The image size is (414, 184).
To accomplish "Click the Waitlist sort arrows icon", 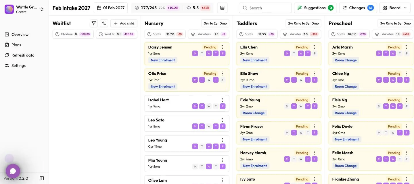I will (104, 23).
